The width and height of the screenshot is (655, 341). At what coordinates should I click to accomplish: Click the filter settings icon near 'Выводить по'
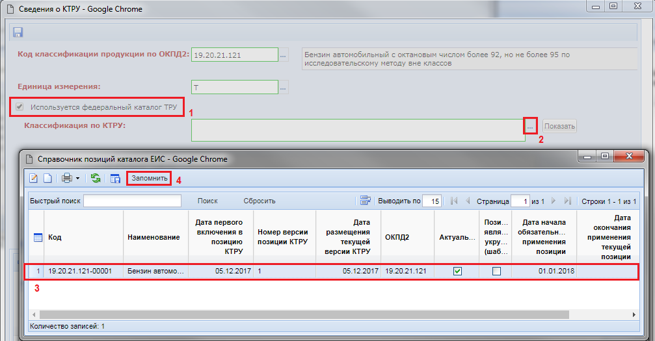[x=366, y=201]
